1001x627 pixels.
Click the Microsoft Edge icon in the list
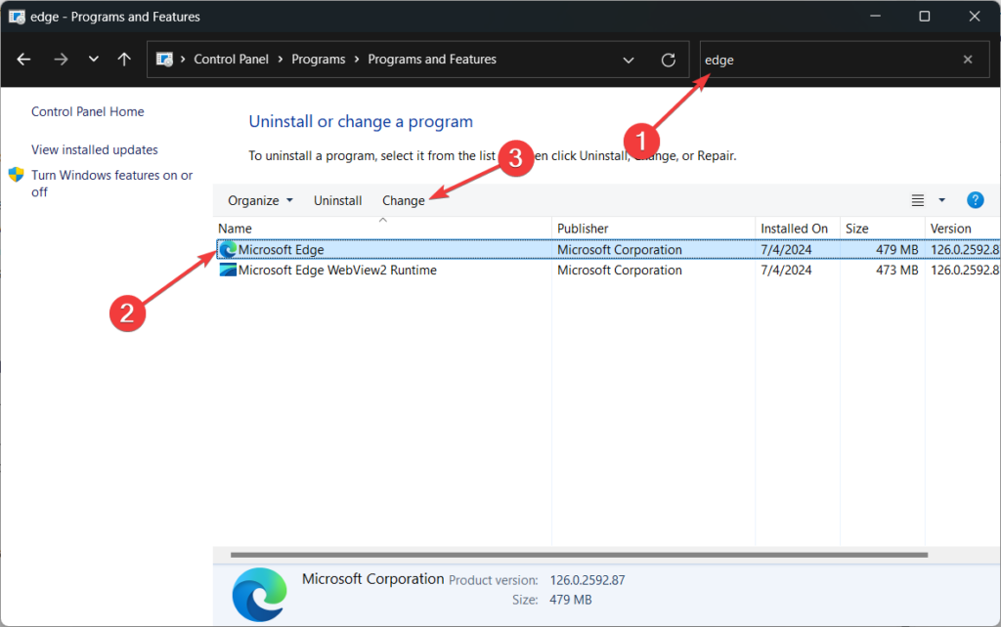227,249
